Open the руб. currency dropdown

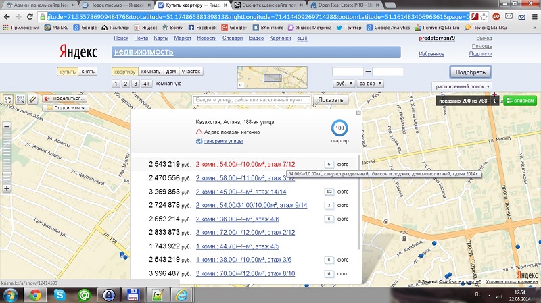(x=344, y=83)
